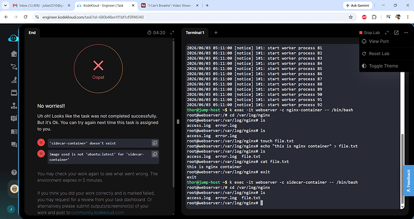Open terminal in new window icon
This screenshot has height=219, width=414.
click(x=397, y=33)
